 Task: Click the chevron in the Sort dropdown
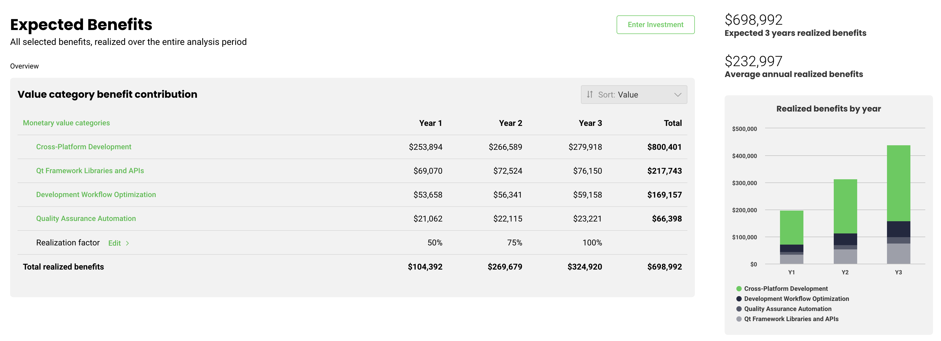pos(678,95)
